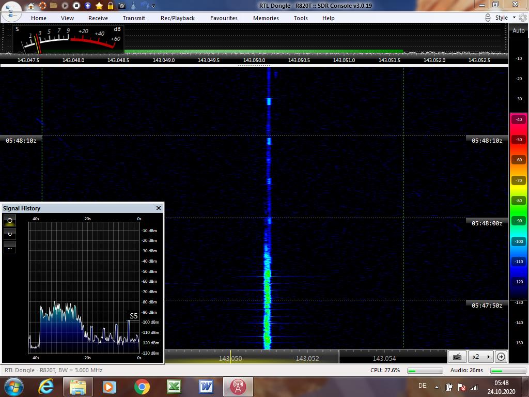Open the View ribbon tab
Viewport: 529px width, 397px height.
point(68,18)
